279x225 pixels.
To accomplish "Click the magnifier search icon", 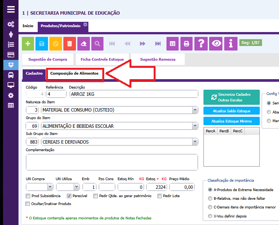I will click(97, 44).
